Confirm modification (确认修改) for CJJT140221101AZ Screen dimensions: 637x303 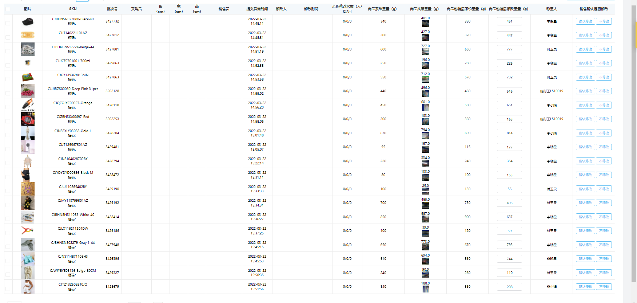click(x=585, y=35)
